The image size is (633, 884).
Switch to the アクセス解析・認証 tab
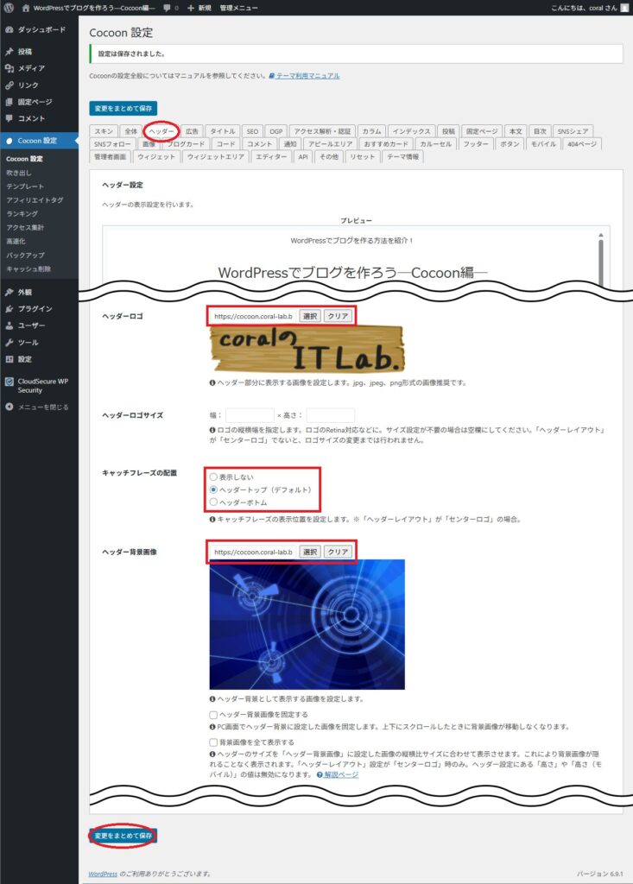(323, 131)
